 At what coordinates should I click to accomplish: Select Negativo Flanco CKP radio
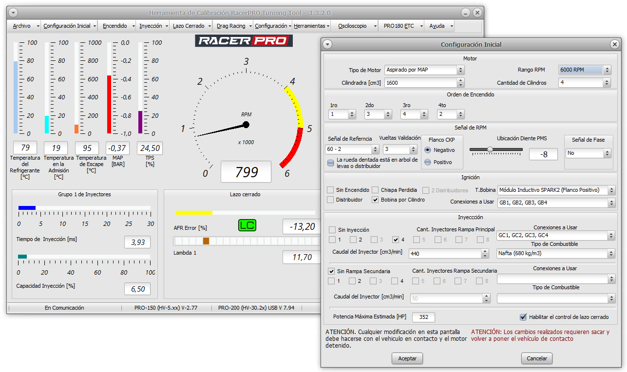pos(428,150)
